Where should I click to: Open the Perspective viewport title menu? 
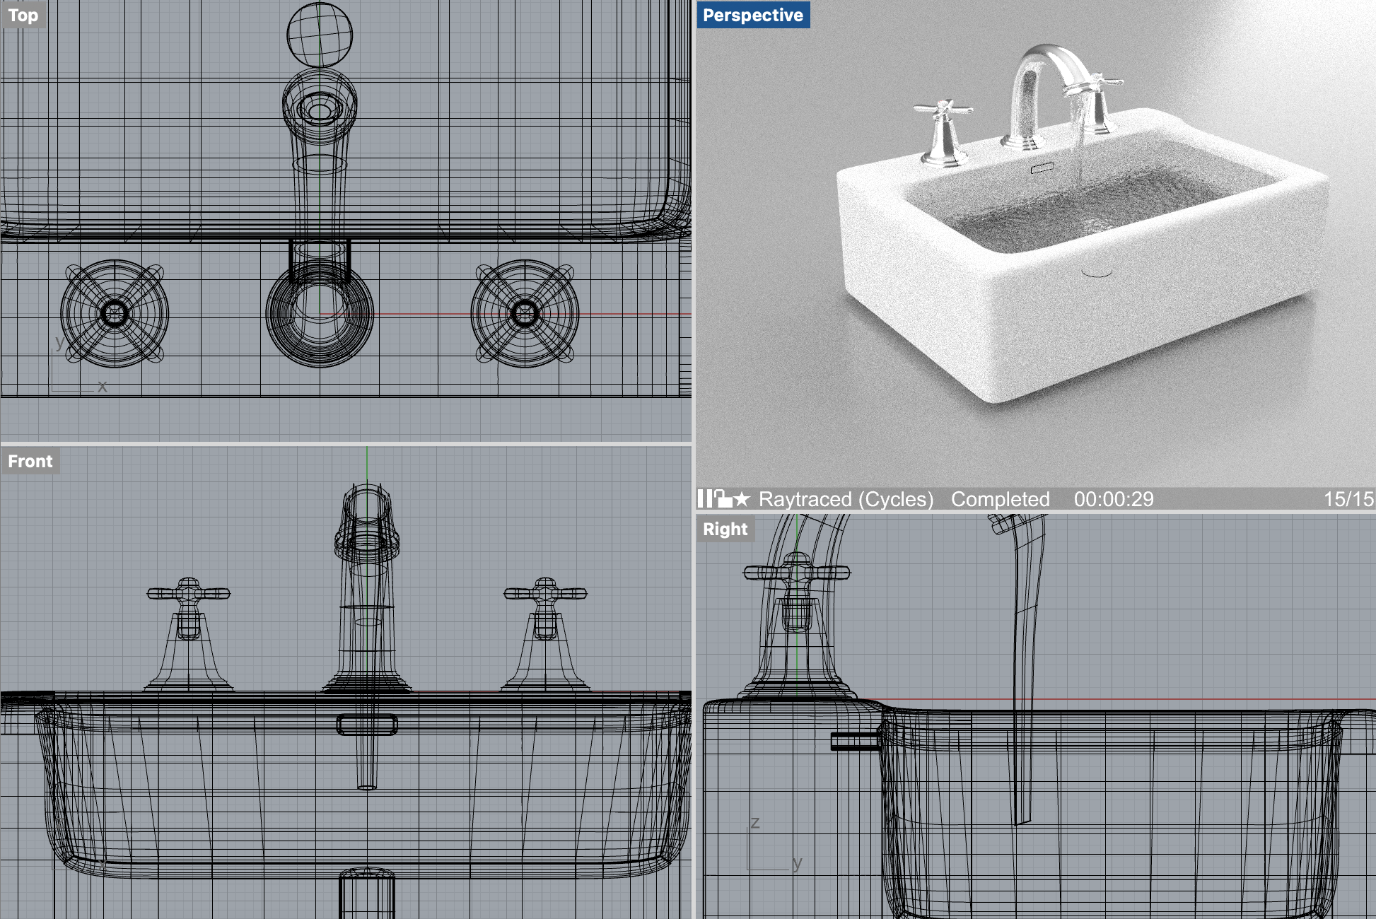[x=752, y=15]
